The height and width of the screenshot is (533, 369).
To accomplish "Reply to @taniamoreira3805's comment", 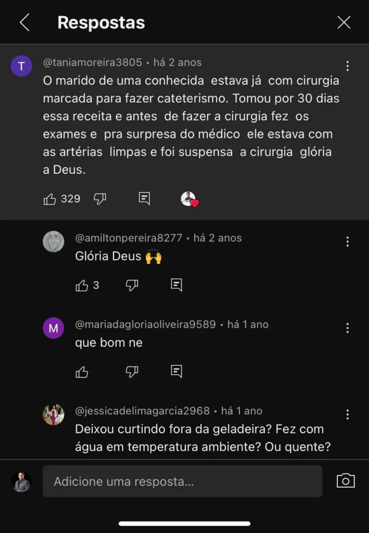I will pos(145,198).
